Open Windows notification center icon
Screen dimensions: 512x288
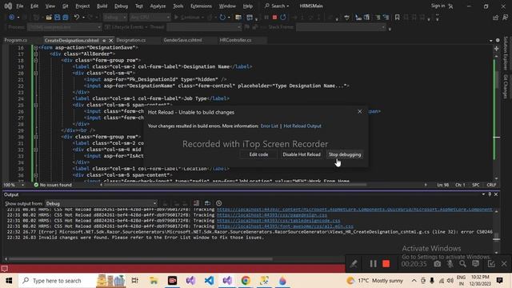(499, 281)
